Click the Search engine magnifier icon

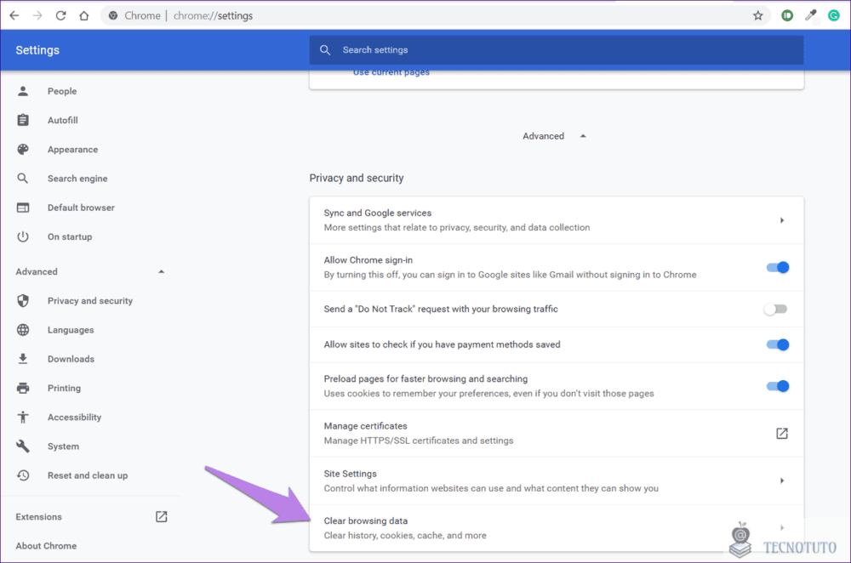pos(23,179)
